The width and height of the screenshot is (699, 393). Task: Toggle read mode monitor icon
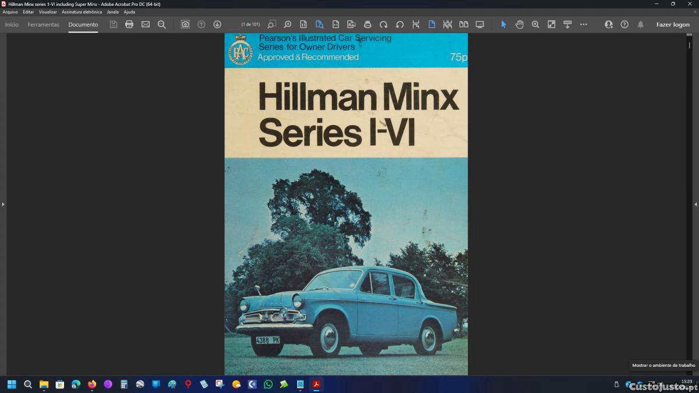tap(480, 24)
